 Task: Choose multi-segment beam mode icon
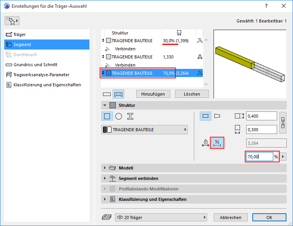coord(118,94)
